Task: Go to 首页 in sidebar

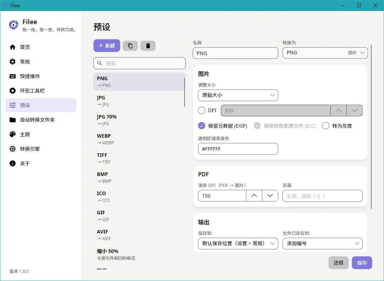Action: click(41, 47)
